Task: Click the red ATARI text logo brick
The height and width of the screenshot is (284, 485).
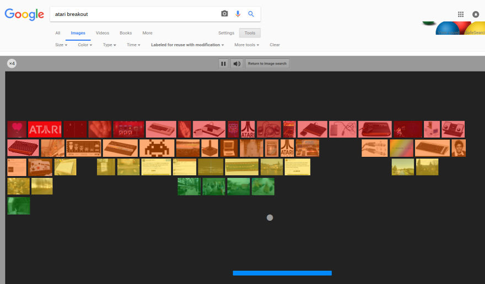Action: [45, 129]
